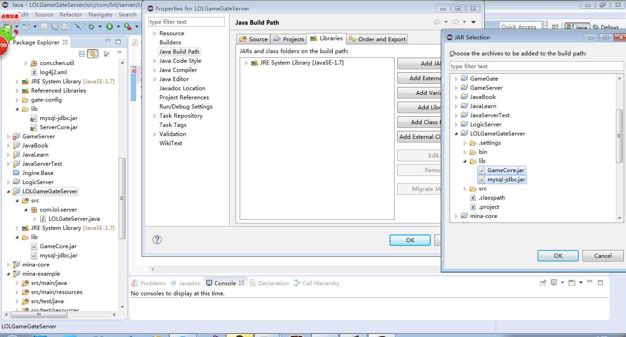626x337 pixels.
Task: Click the Add Class Folder button
Action: pos(419,122)
